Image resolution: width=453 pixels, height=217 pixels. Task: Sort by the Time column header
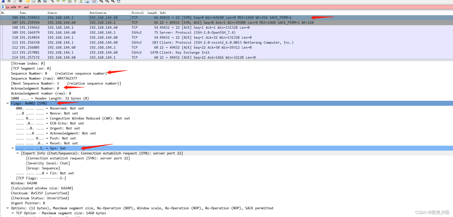click(x=33, y=13)
